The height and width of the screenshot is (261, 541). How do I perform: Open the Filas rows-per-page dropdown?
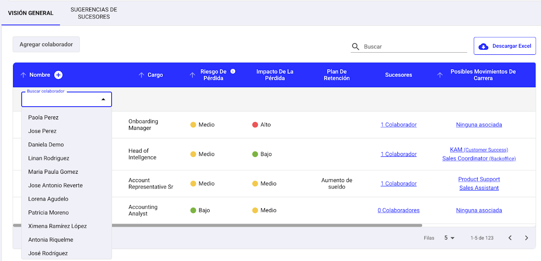(449, 238)
